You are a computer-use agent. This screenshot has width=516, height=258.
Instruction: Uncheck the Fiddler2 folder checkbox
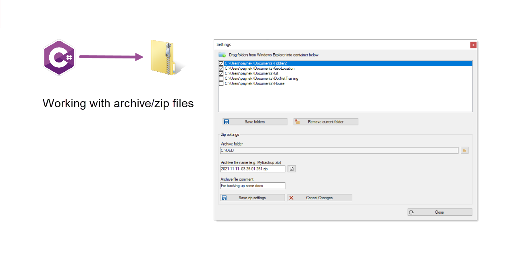coord(221,63)
